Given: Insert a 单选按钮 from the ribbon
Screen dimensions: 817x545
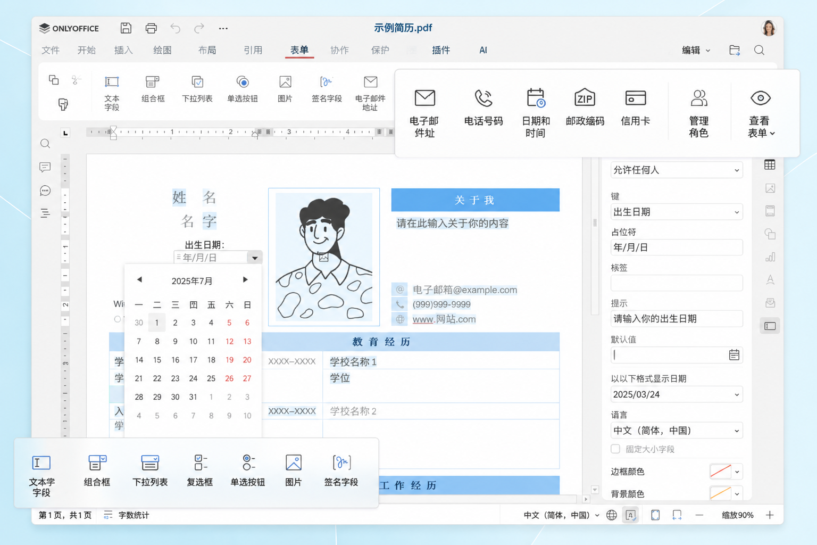Looking at the screenshot, I should click(243, 88).
